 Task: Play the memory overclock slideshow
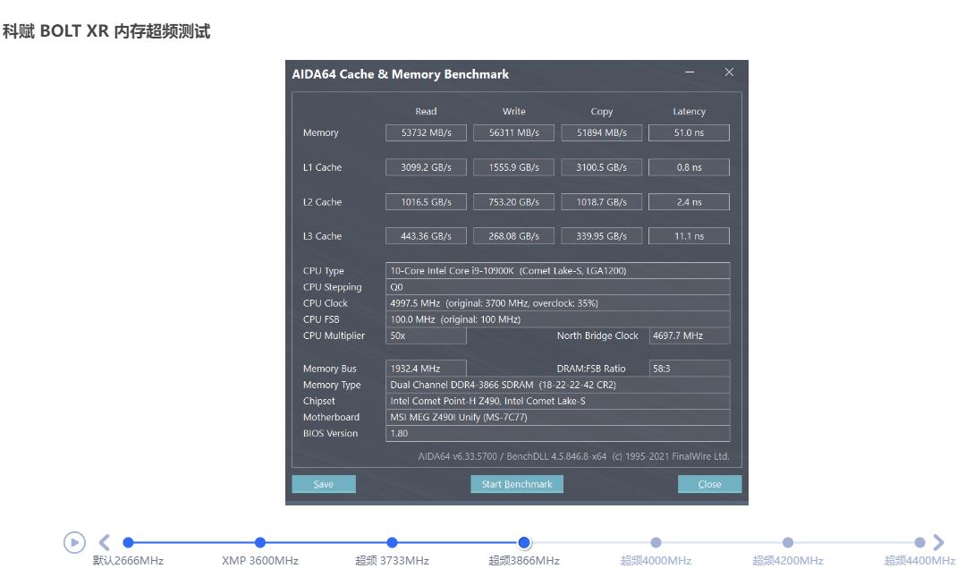[x=74, y=542]
